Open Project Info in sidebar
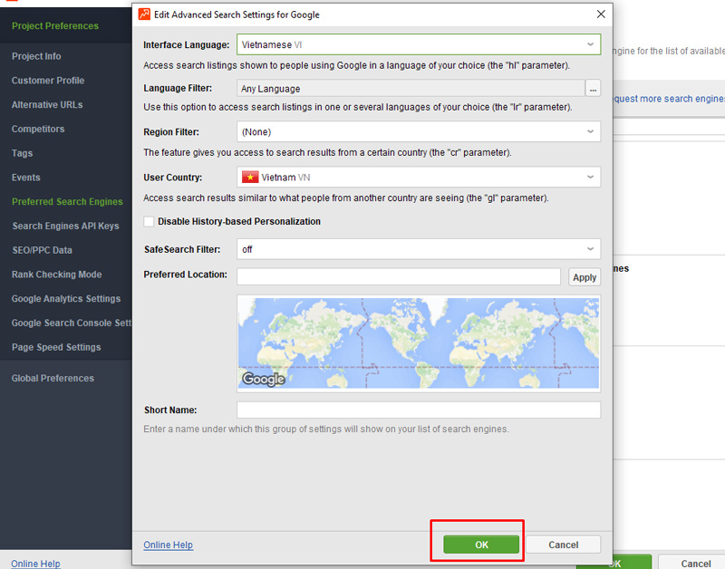The image size is (725, 569). click(36, 56)
